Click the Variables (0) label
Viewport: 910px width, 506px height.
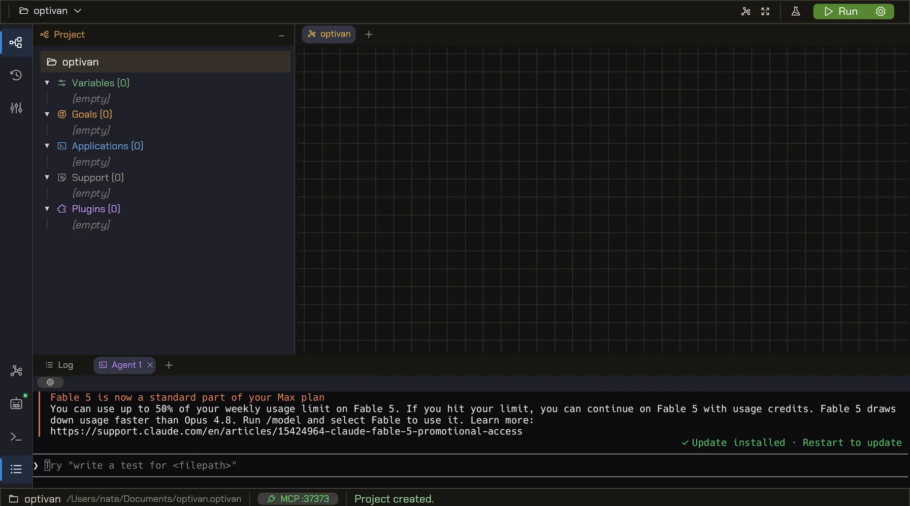[x=101, y=83]
